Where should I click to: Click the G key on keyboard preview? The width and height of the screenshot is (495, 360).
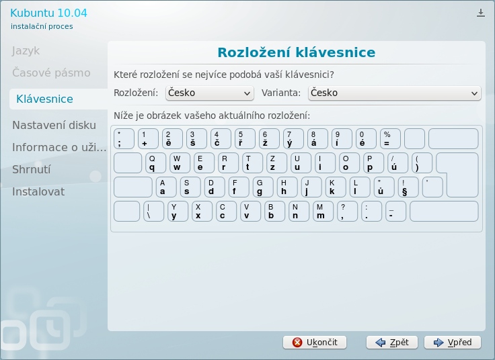pos(263,187)
